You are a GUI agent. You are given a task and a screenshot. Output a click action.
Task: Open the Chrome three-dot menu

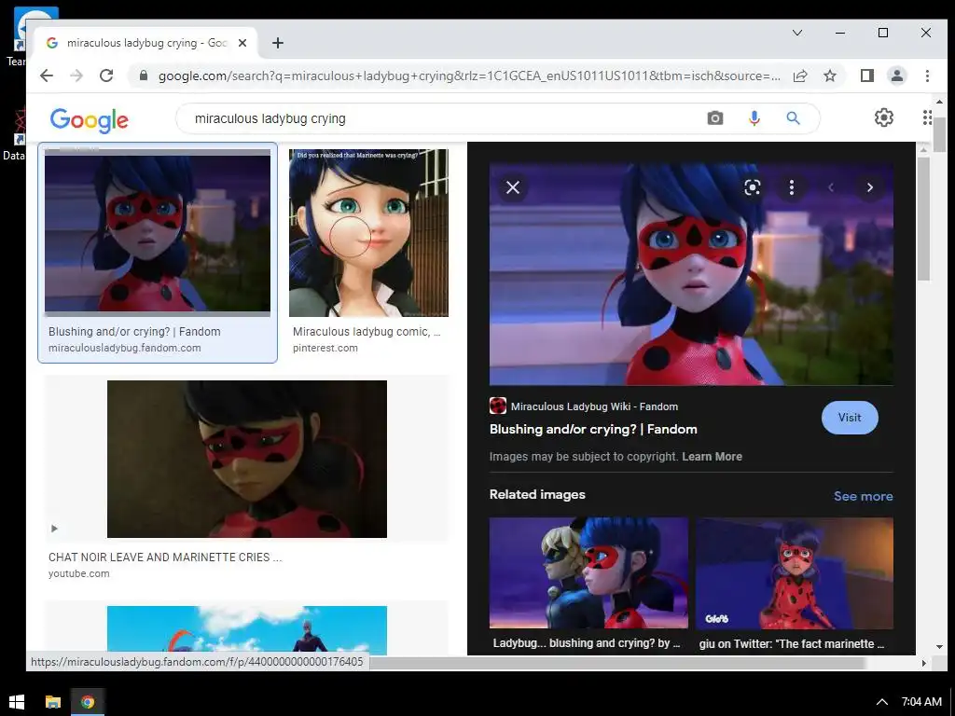point(927,76)
